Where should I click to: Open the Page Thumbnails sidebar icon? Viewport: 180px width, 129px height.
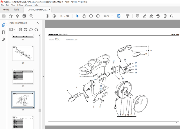click(3, 25)
